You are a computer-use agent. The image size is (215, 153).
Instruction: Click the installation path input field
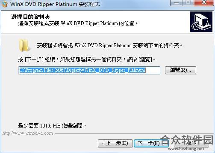pos(89,70)
